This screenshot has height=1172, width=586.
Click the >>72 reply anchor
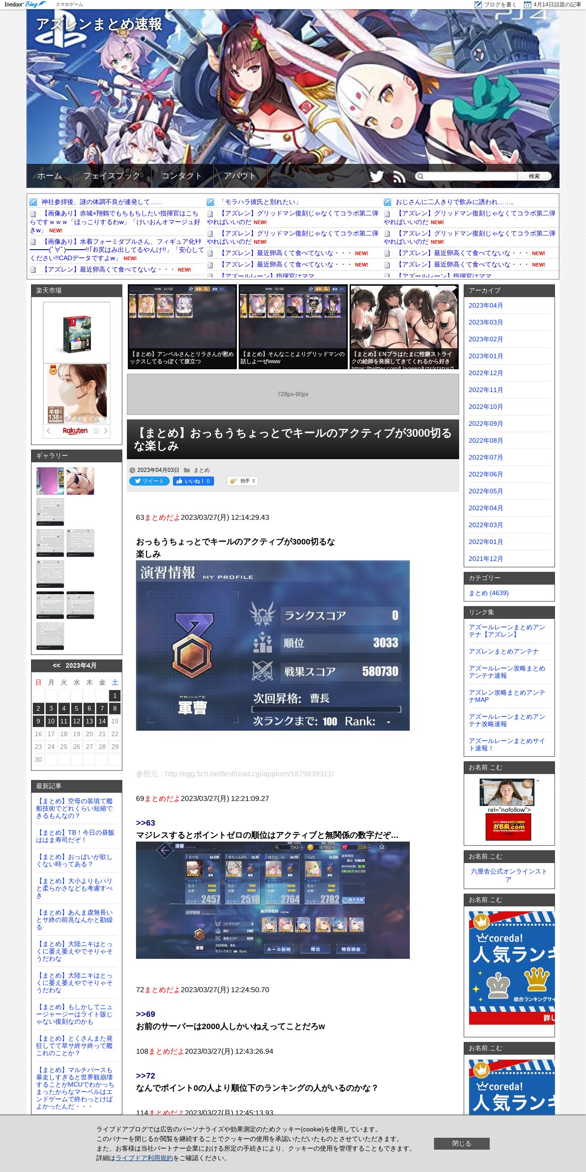146,1076
